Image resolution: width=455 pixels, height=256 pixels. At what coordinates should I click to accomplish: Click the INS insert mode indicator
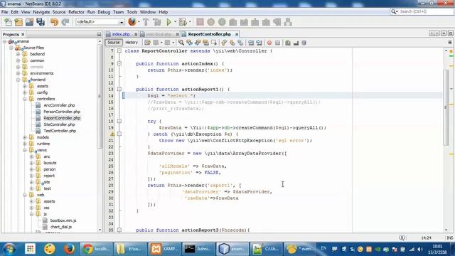pyautogui.click(x=450, y=238)
